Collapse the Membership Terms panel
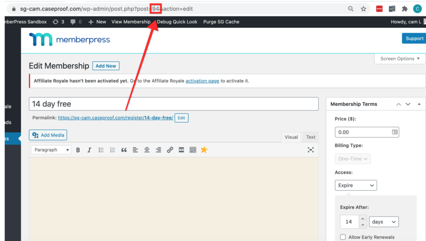 419,104
